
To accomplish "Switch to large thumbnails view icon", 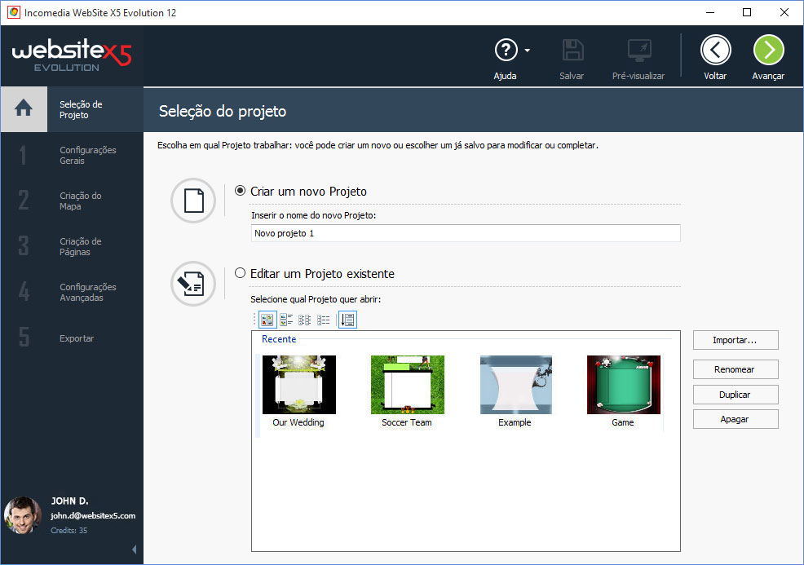I will (267, 320).
